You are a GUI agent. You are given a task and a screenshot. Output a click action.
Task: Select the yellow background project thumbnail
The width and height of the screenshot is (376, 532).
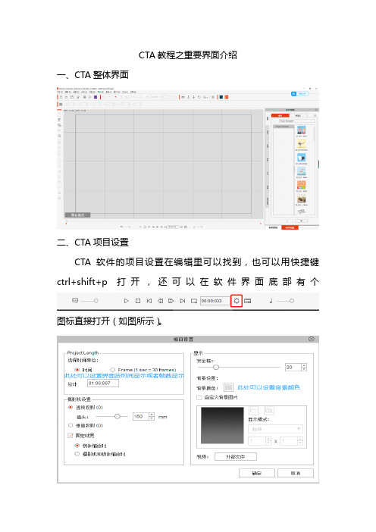302,144
